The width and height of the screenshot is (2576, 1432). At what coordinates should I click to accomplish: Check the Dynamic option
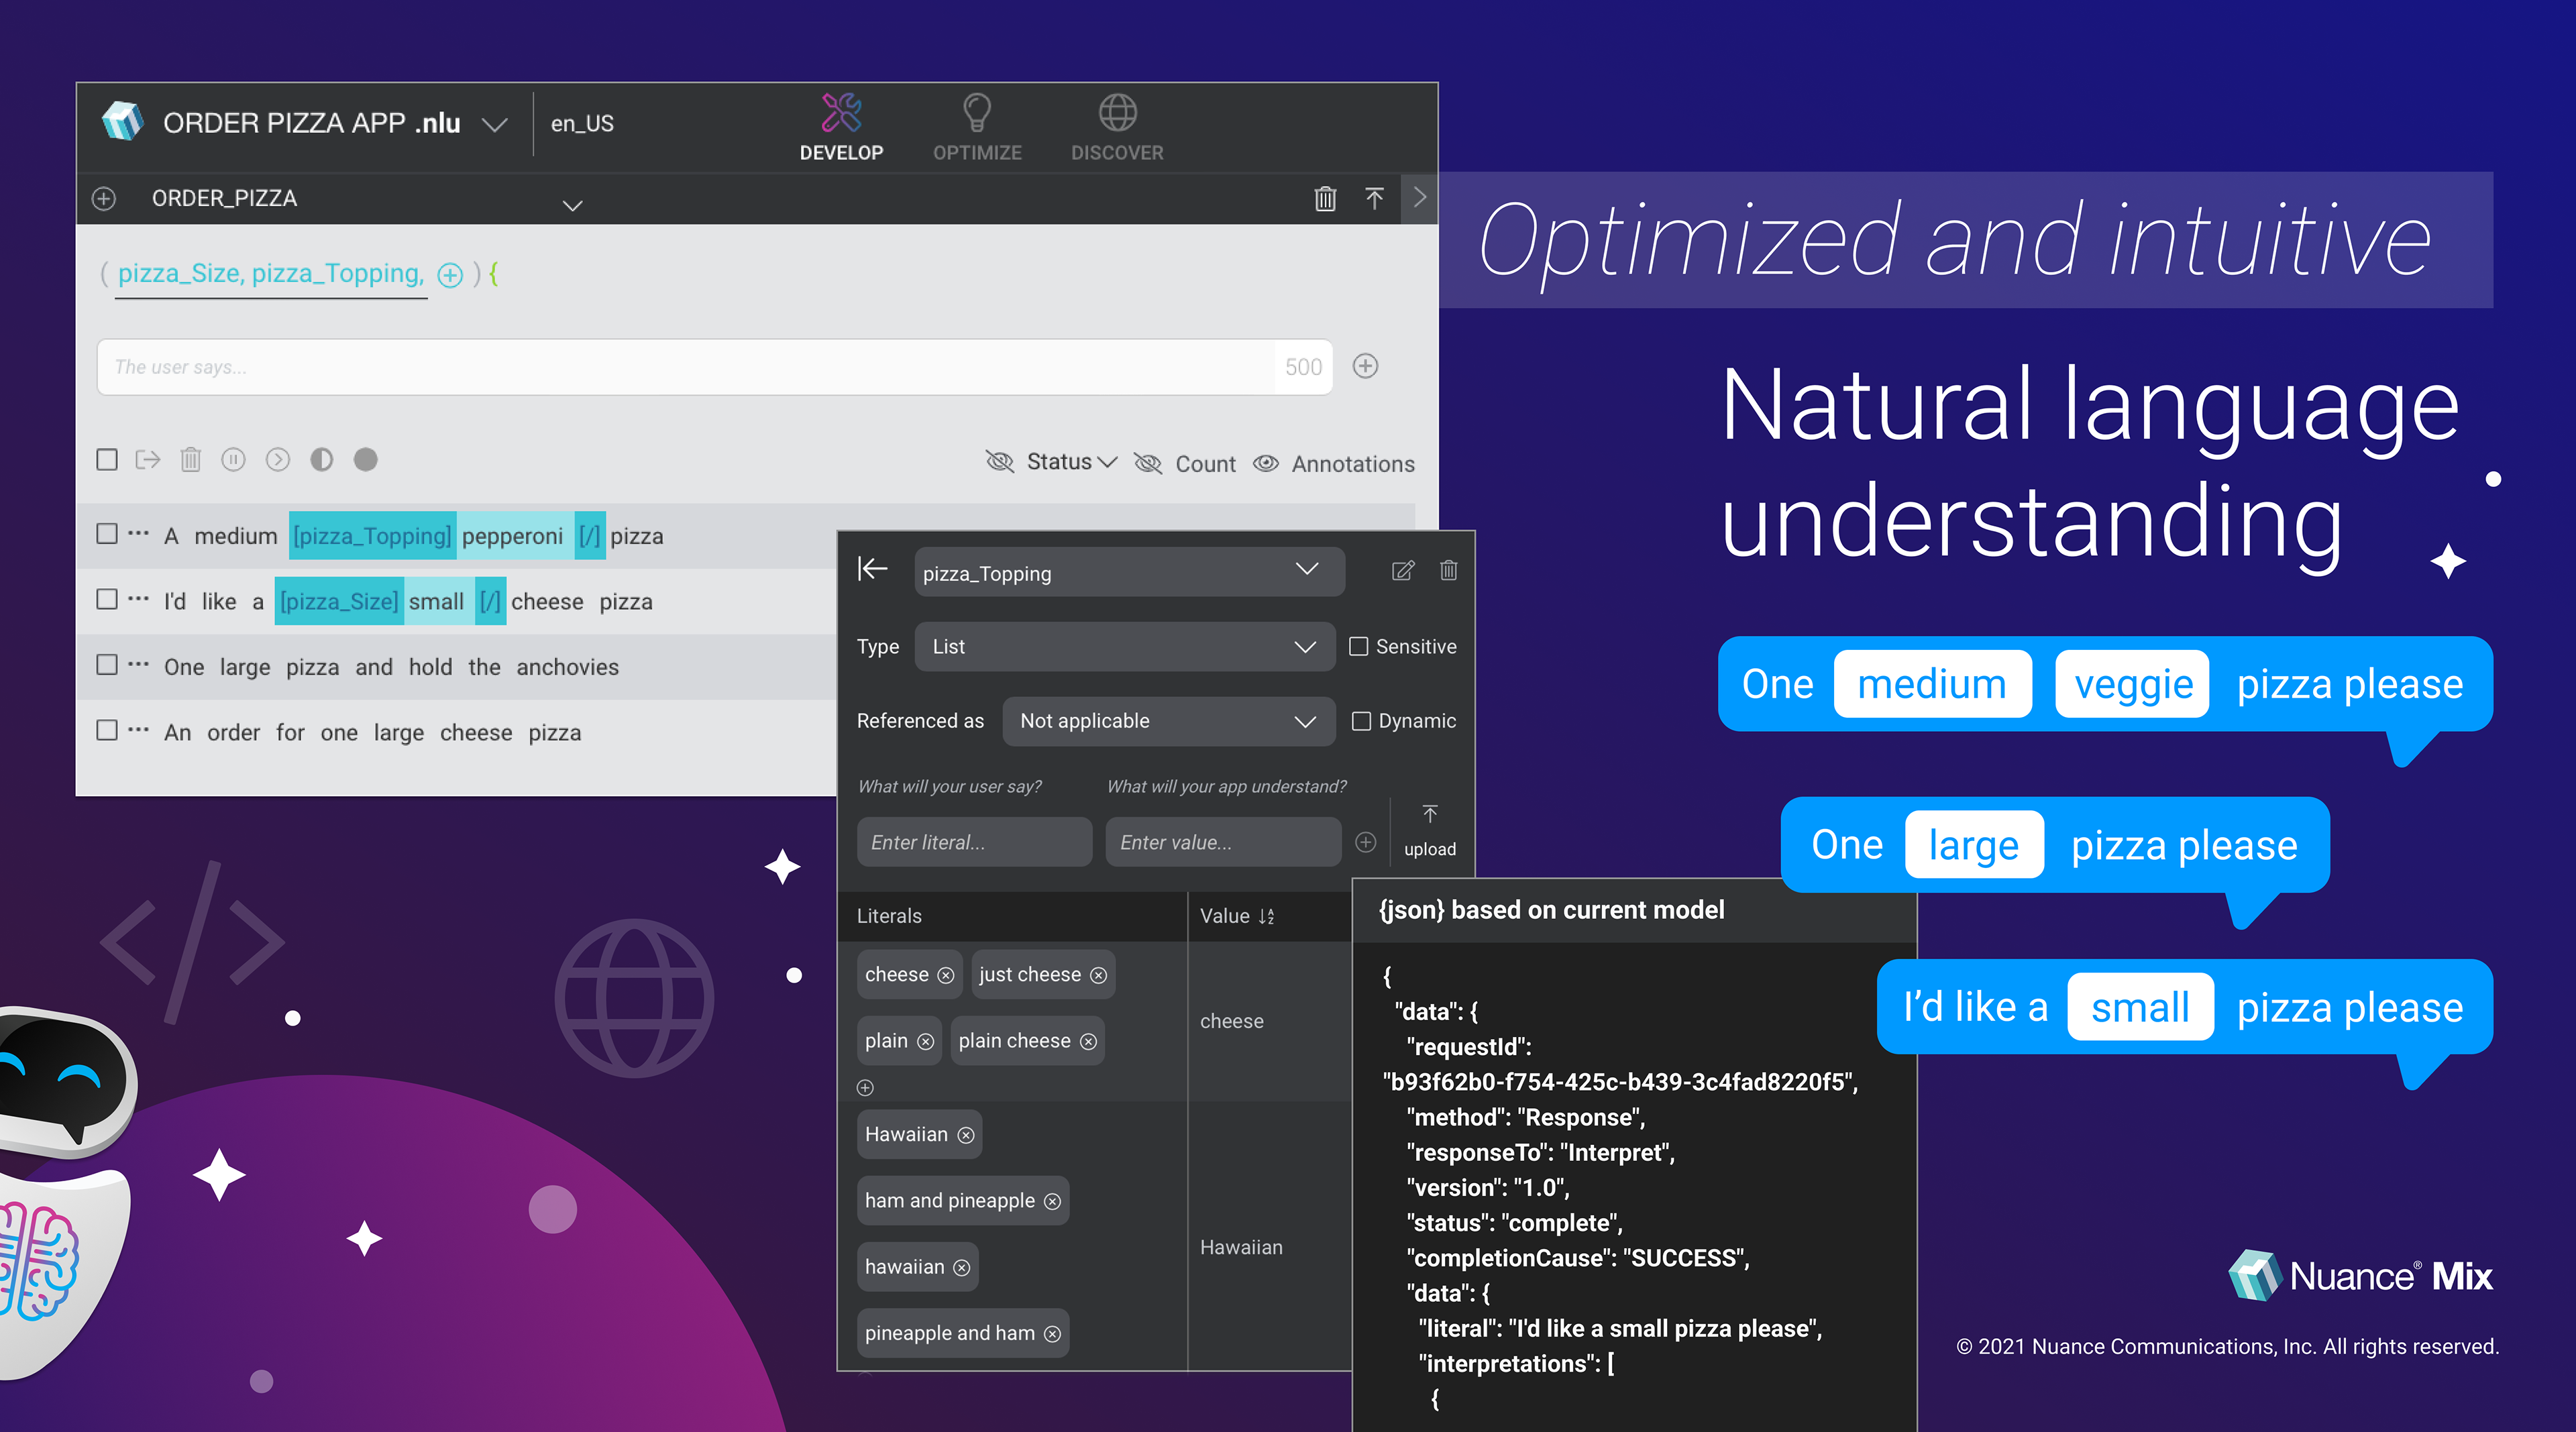[x=1361, y=721]
